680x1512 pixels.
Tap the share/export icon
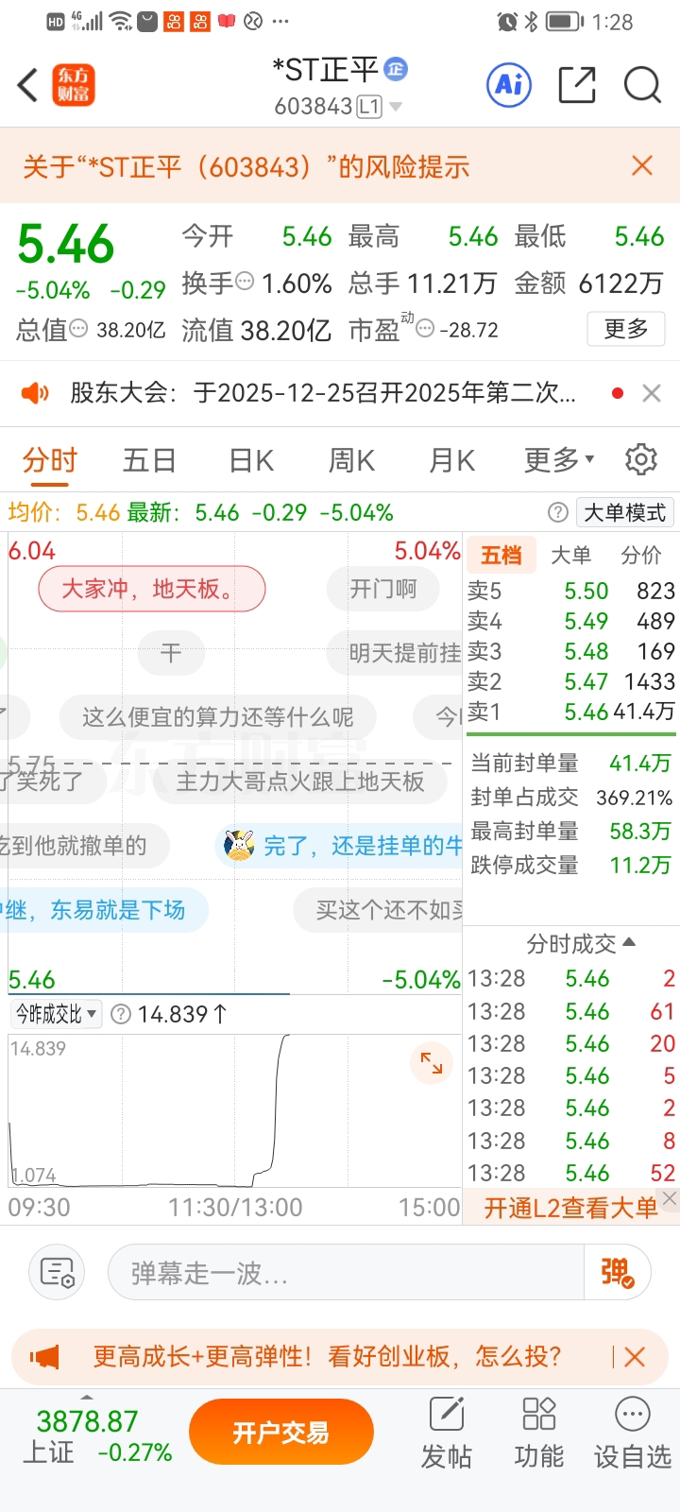click(577, 85)
